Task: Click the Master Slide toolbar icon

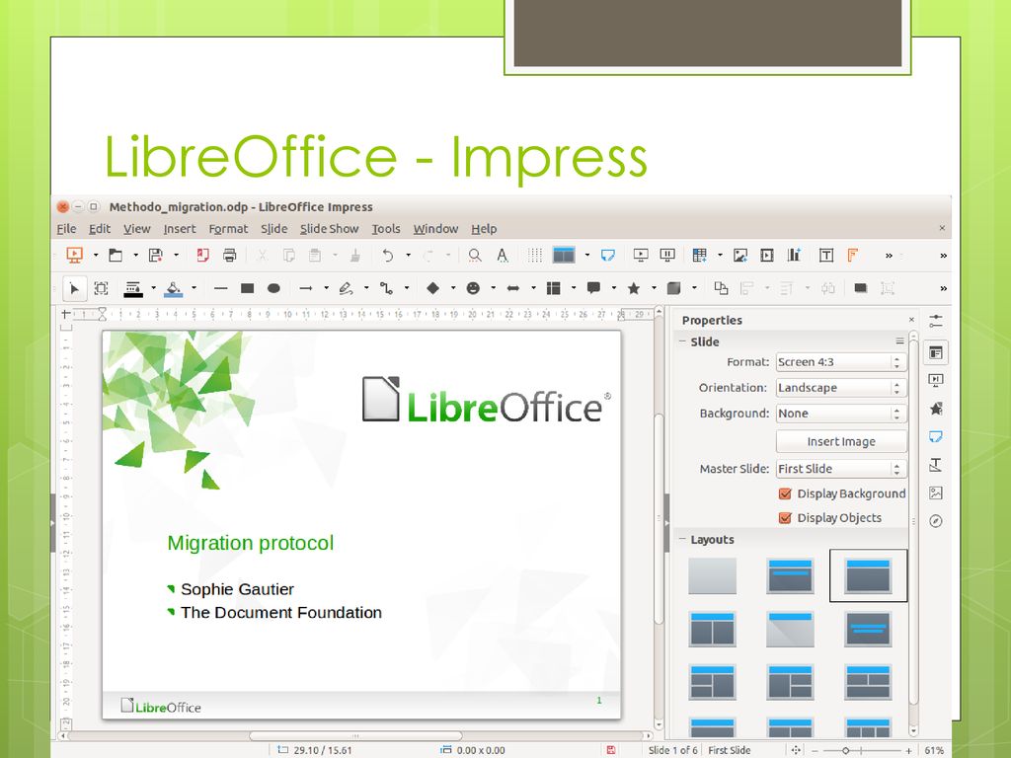Action: coord(608,256)
